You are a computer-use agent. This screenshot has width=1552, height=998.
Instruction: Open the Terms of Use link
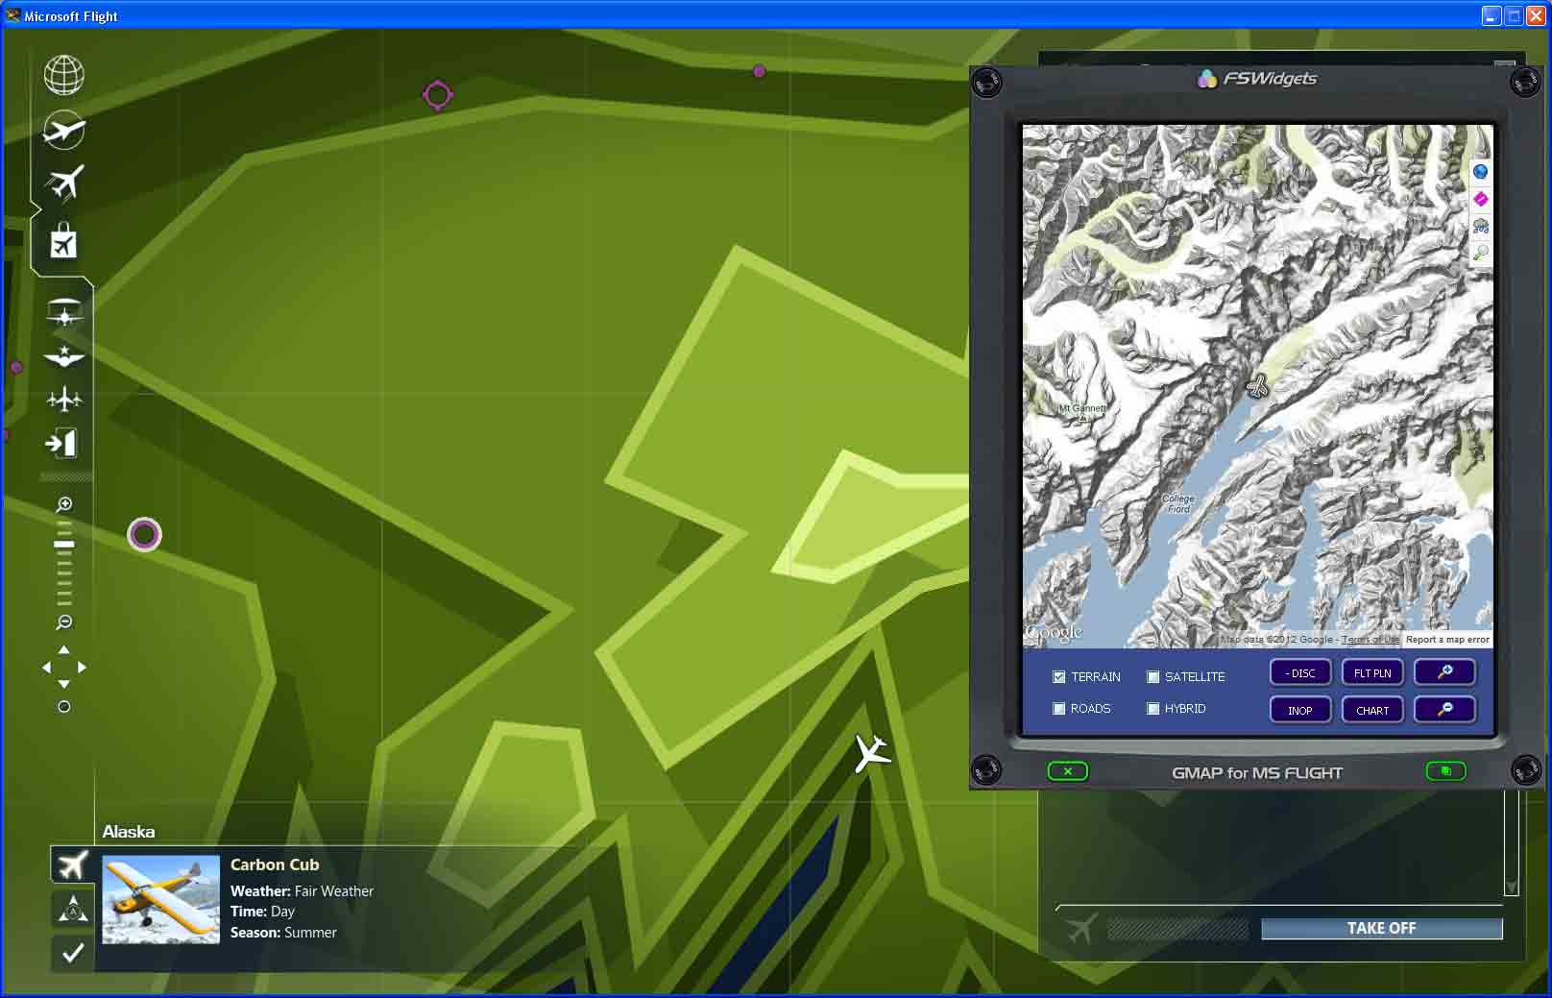pyautogui.click(x=1370, y=640)
